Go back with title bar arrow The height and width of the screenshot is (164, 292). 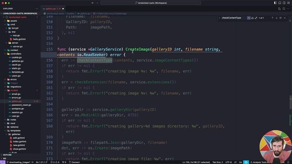(x=93, y=3)
